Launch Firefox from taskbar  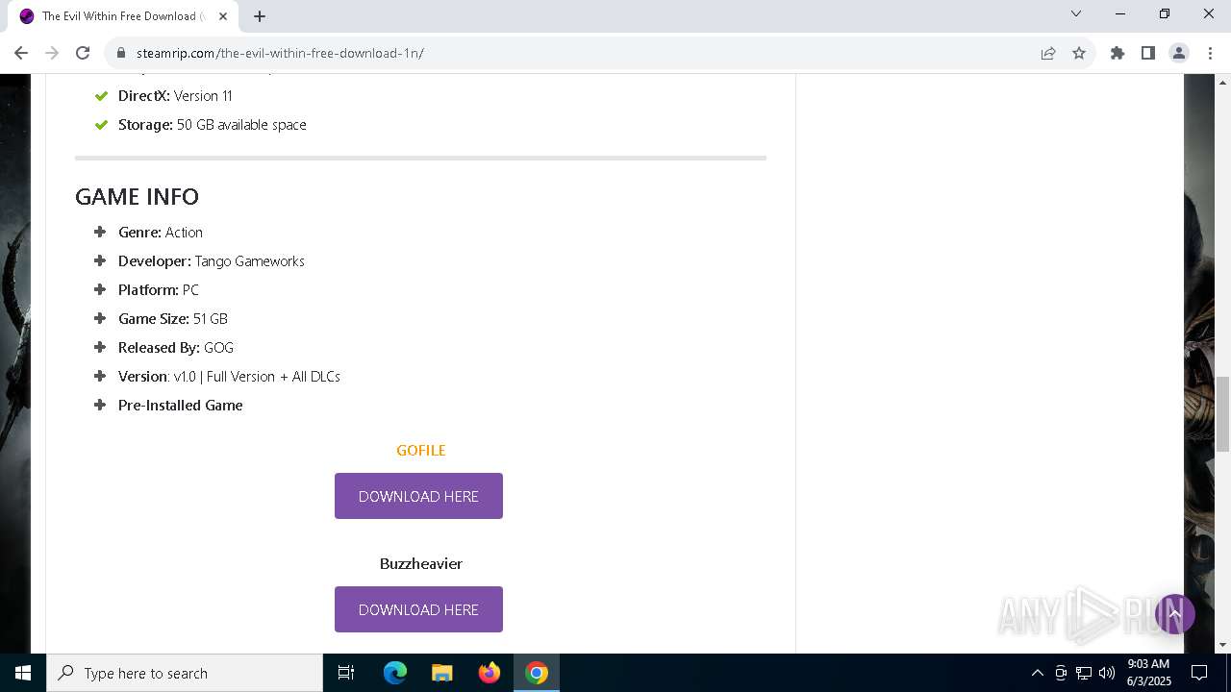(490, 673)
